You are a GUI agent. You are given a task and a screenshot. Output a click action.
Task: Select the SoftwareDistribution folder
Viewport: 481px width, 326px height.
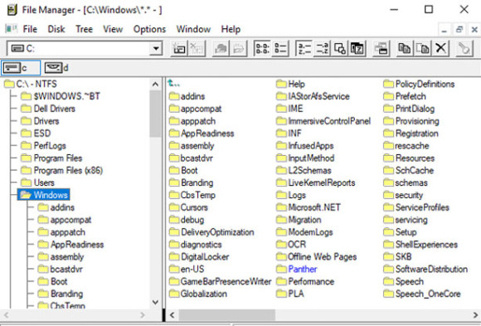[425, 270]
